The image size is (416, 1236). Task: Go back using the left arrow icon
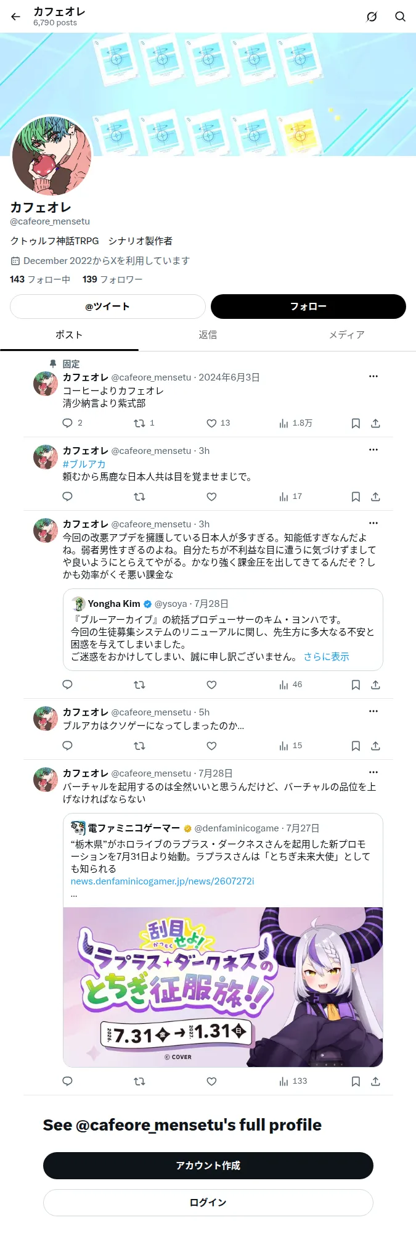click(16, 17)
